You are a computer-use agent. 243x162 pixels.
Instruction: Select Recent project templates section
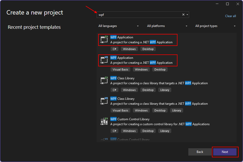point(34,27)
